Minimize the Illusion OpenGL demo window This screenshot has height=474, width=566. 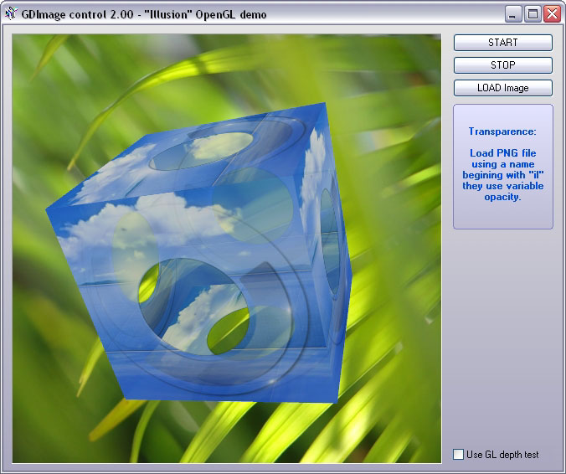(x=512, y=14)
